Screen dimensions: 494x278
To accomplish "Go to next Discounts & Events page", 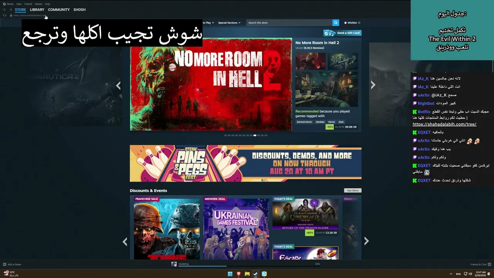I will pos(366,241).
